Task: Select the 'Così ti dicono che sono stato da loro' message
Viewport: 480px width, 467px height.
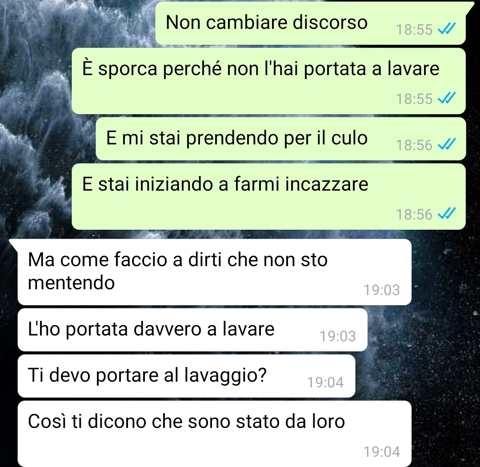Action: pos(214,434)
